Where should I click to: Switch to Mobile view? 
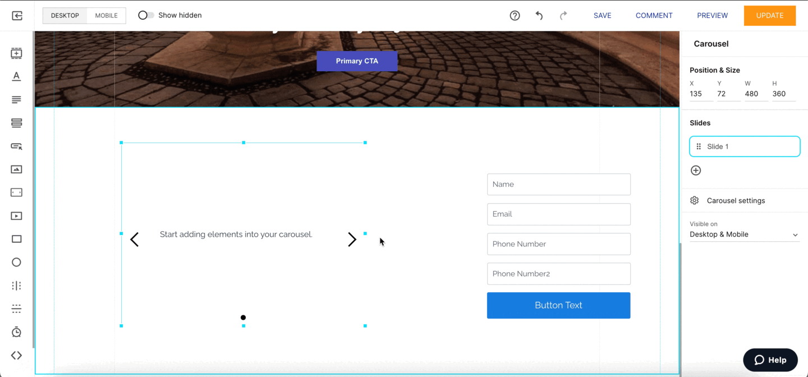click(106, 16)
